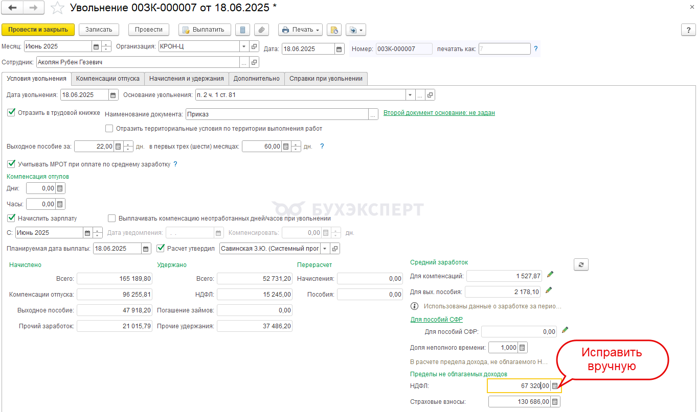This screenshot has height=412, width=697.
Task: Click Записать button
Action: coord(99,30)
